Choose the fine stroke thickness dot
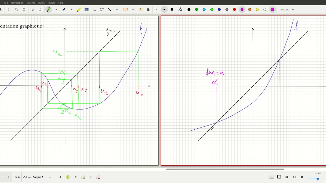The height and width of the screenshot is (183, 326). click(x=157, y=9)
